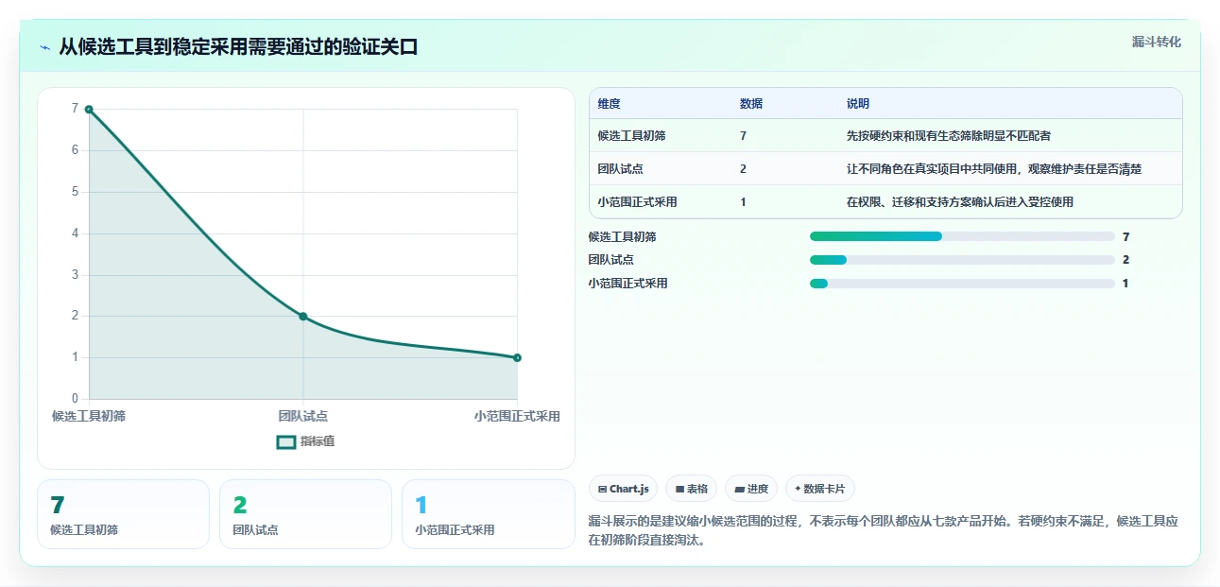The height and width of the screenshot is (587, 1220).
Task: Click the 小范围正式采用 progress list label
Action: 627,284
